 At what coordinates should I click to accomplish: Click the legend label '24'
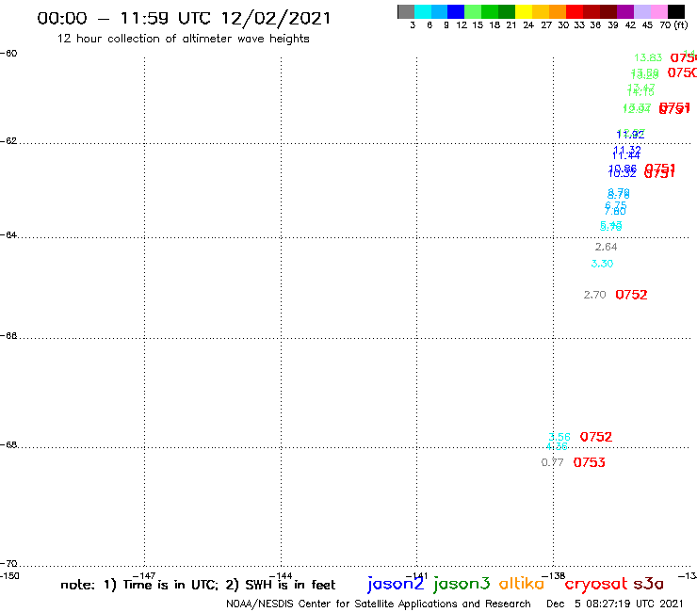[528, 25]
